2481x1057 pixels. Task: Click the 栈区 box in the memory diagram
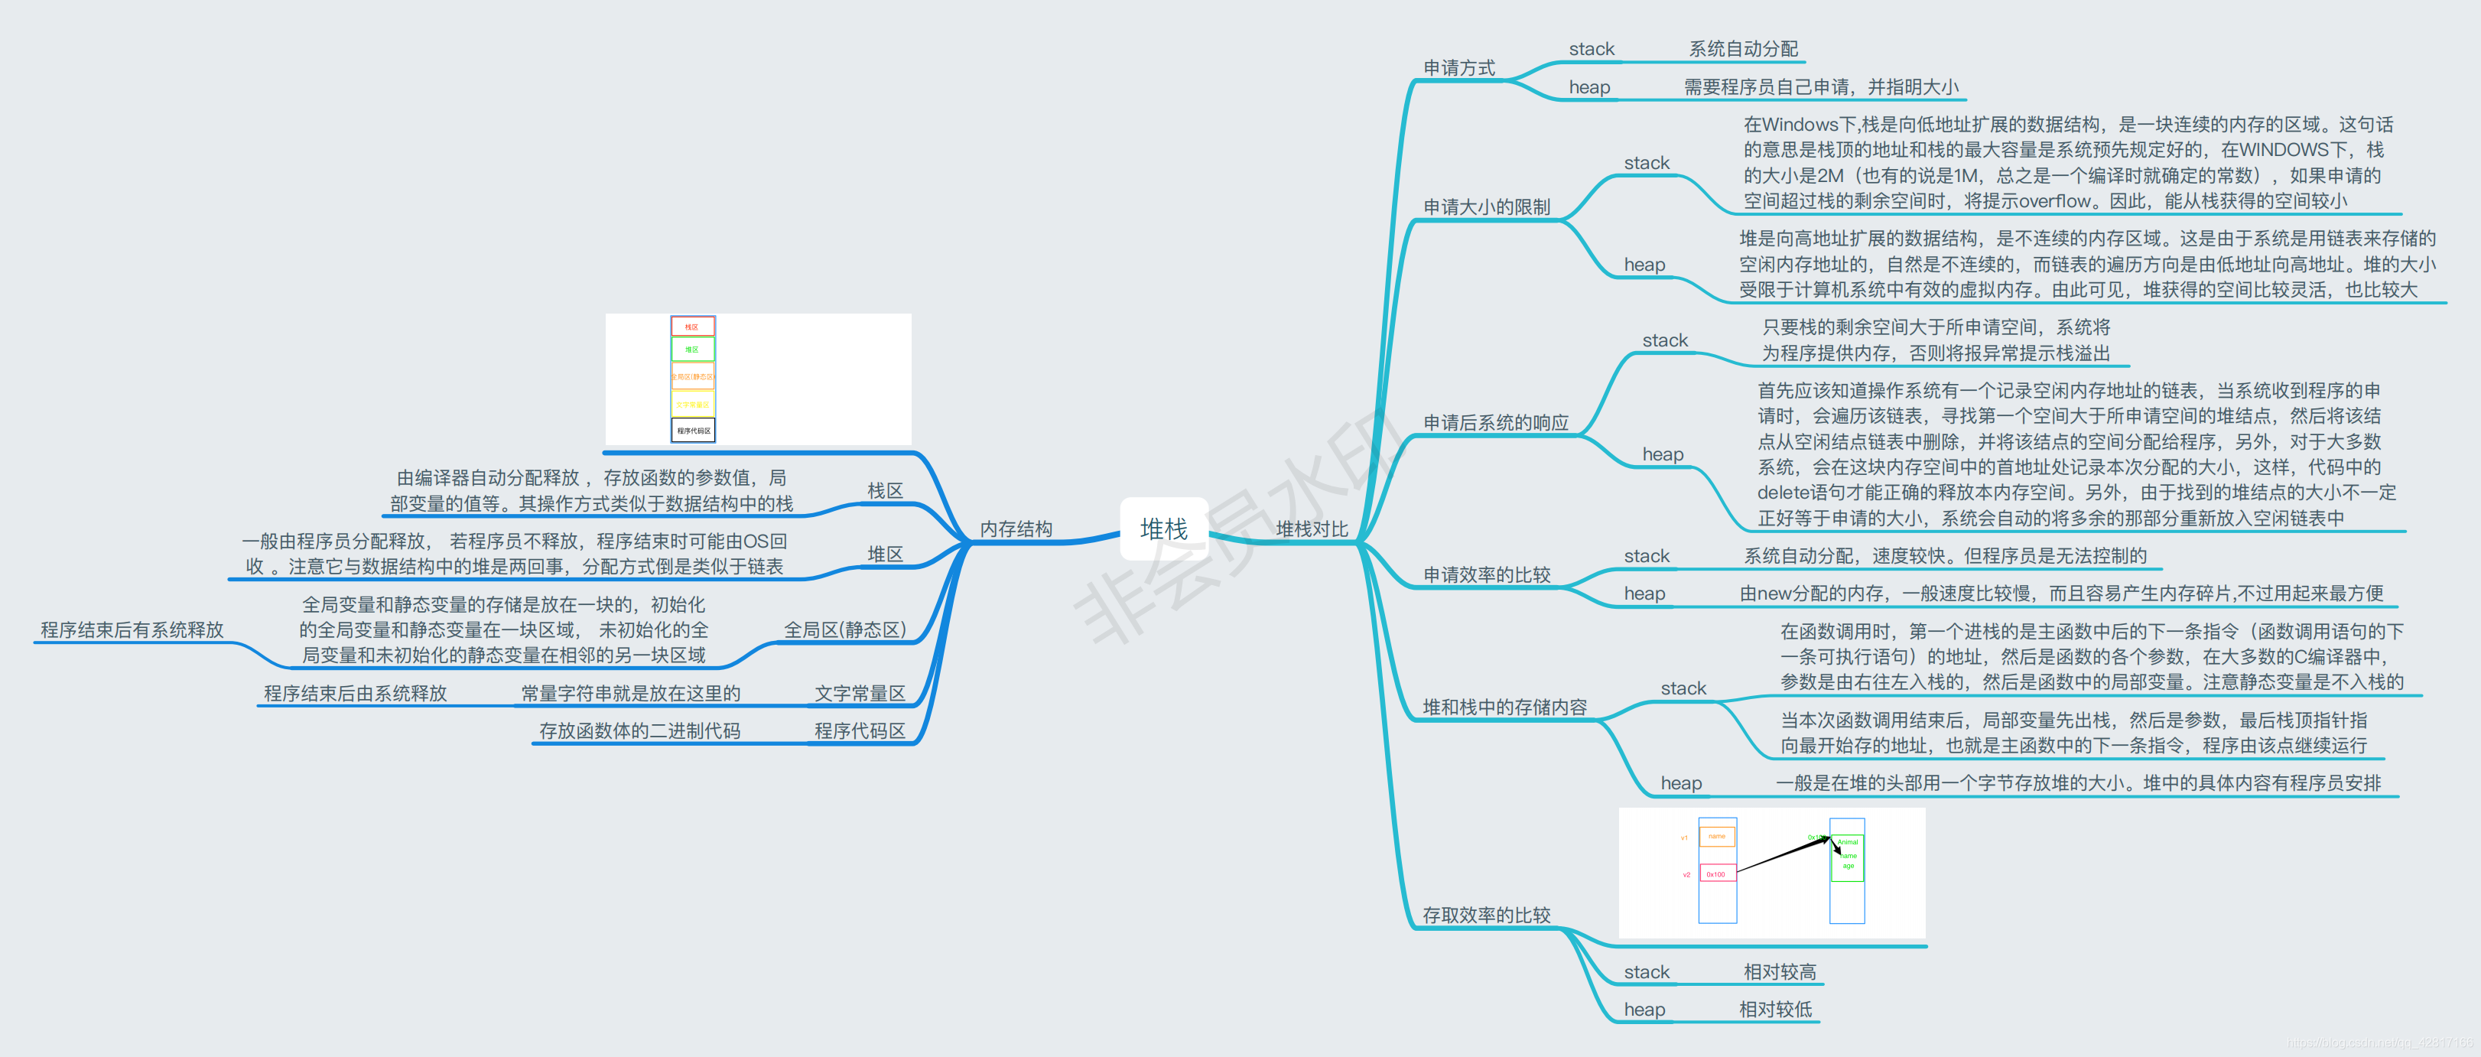(x=692, y=327)
